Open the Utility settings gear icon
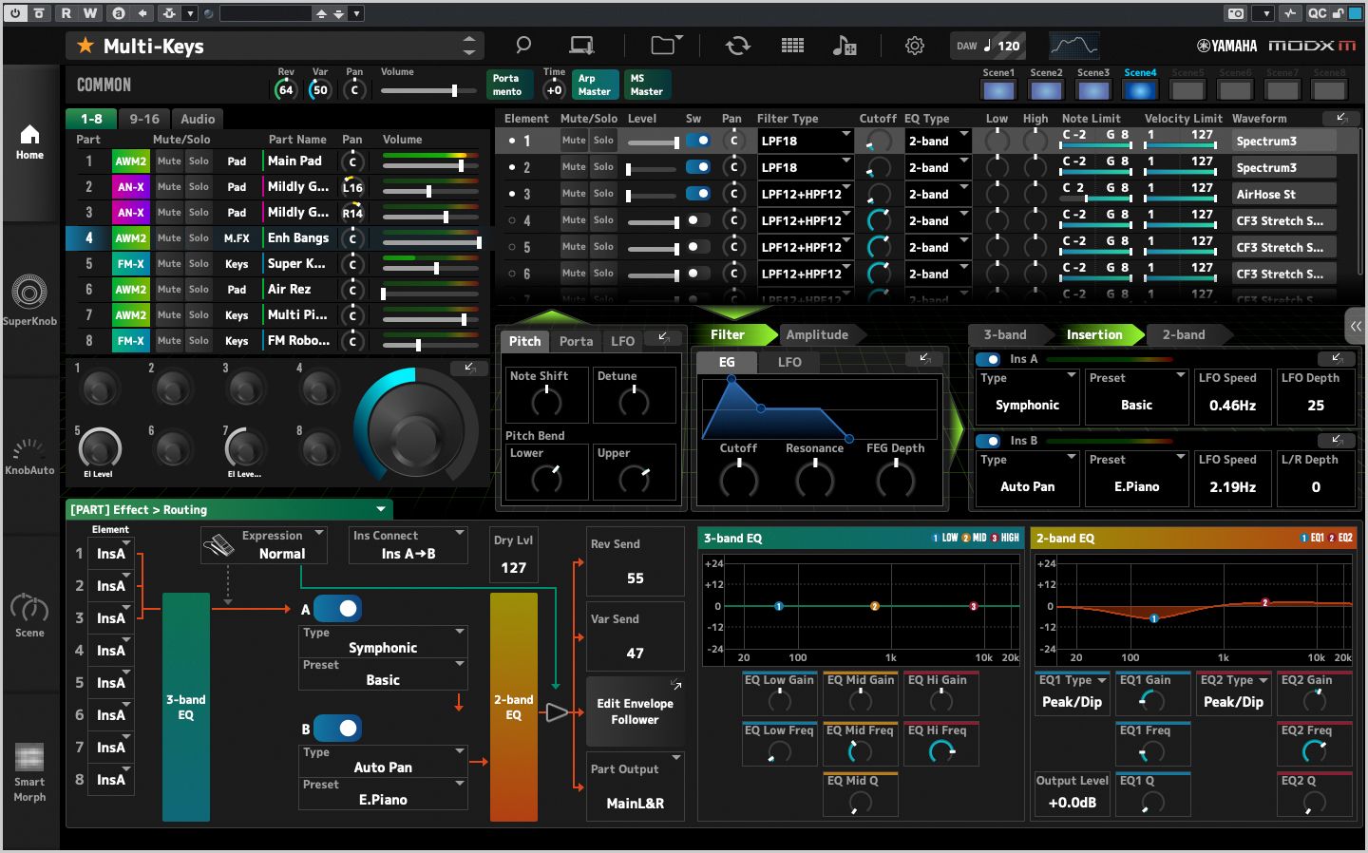1368x853 pixels. point(914,45)
